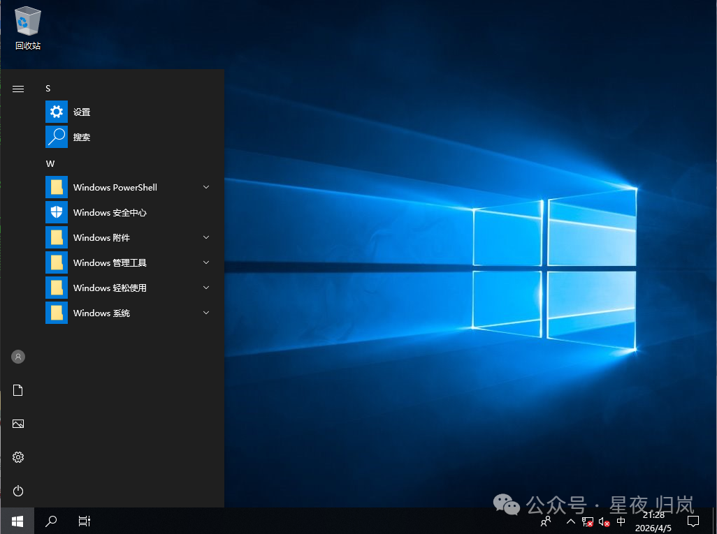Click the disconnected network tray icon
The height and width of the screenshot is (534, 717).
click(588, 521)
